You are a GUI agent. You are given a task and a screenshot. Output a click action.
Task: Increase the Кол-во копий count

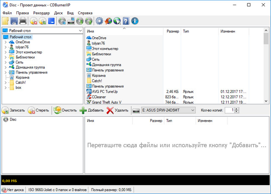point(237,109)
